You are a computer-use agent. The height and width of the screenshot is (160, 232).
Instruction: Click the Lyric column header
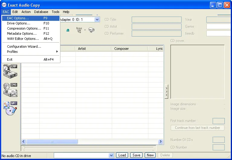pos(156,49)
